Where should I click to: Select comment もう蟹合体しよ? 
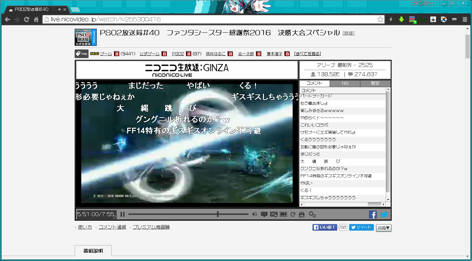tap(343, 103)
